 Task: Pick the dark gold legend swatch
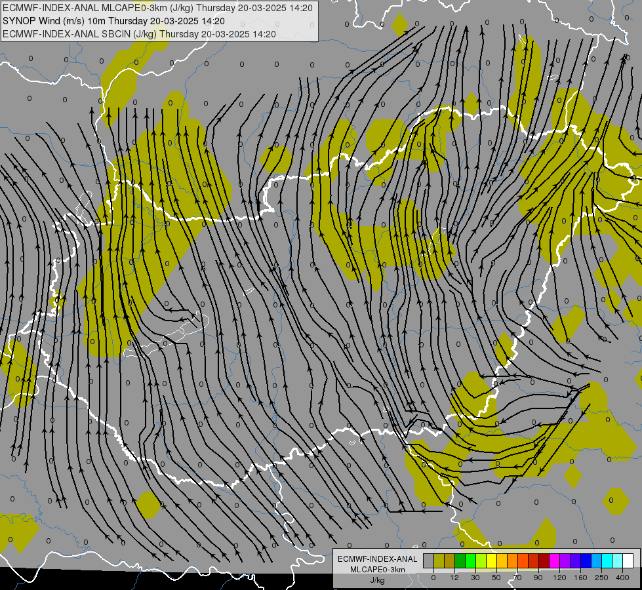(x=450, y=560)
